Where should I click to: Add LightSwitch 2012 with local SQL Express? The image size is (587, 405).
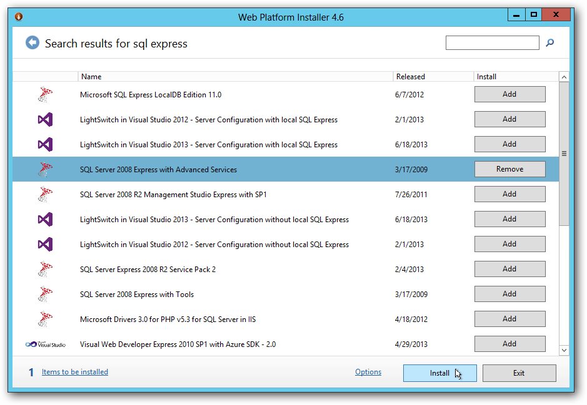click(x=510, y=119)
